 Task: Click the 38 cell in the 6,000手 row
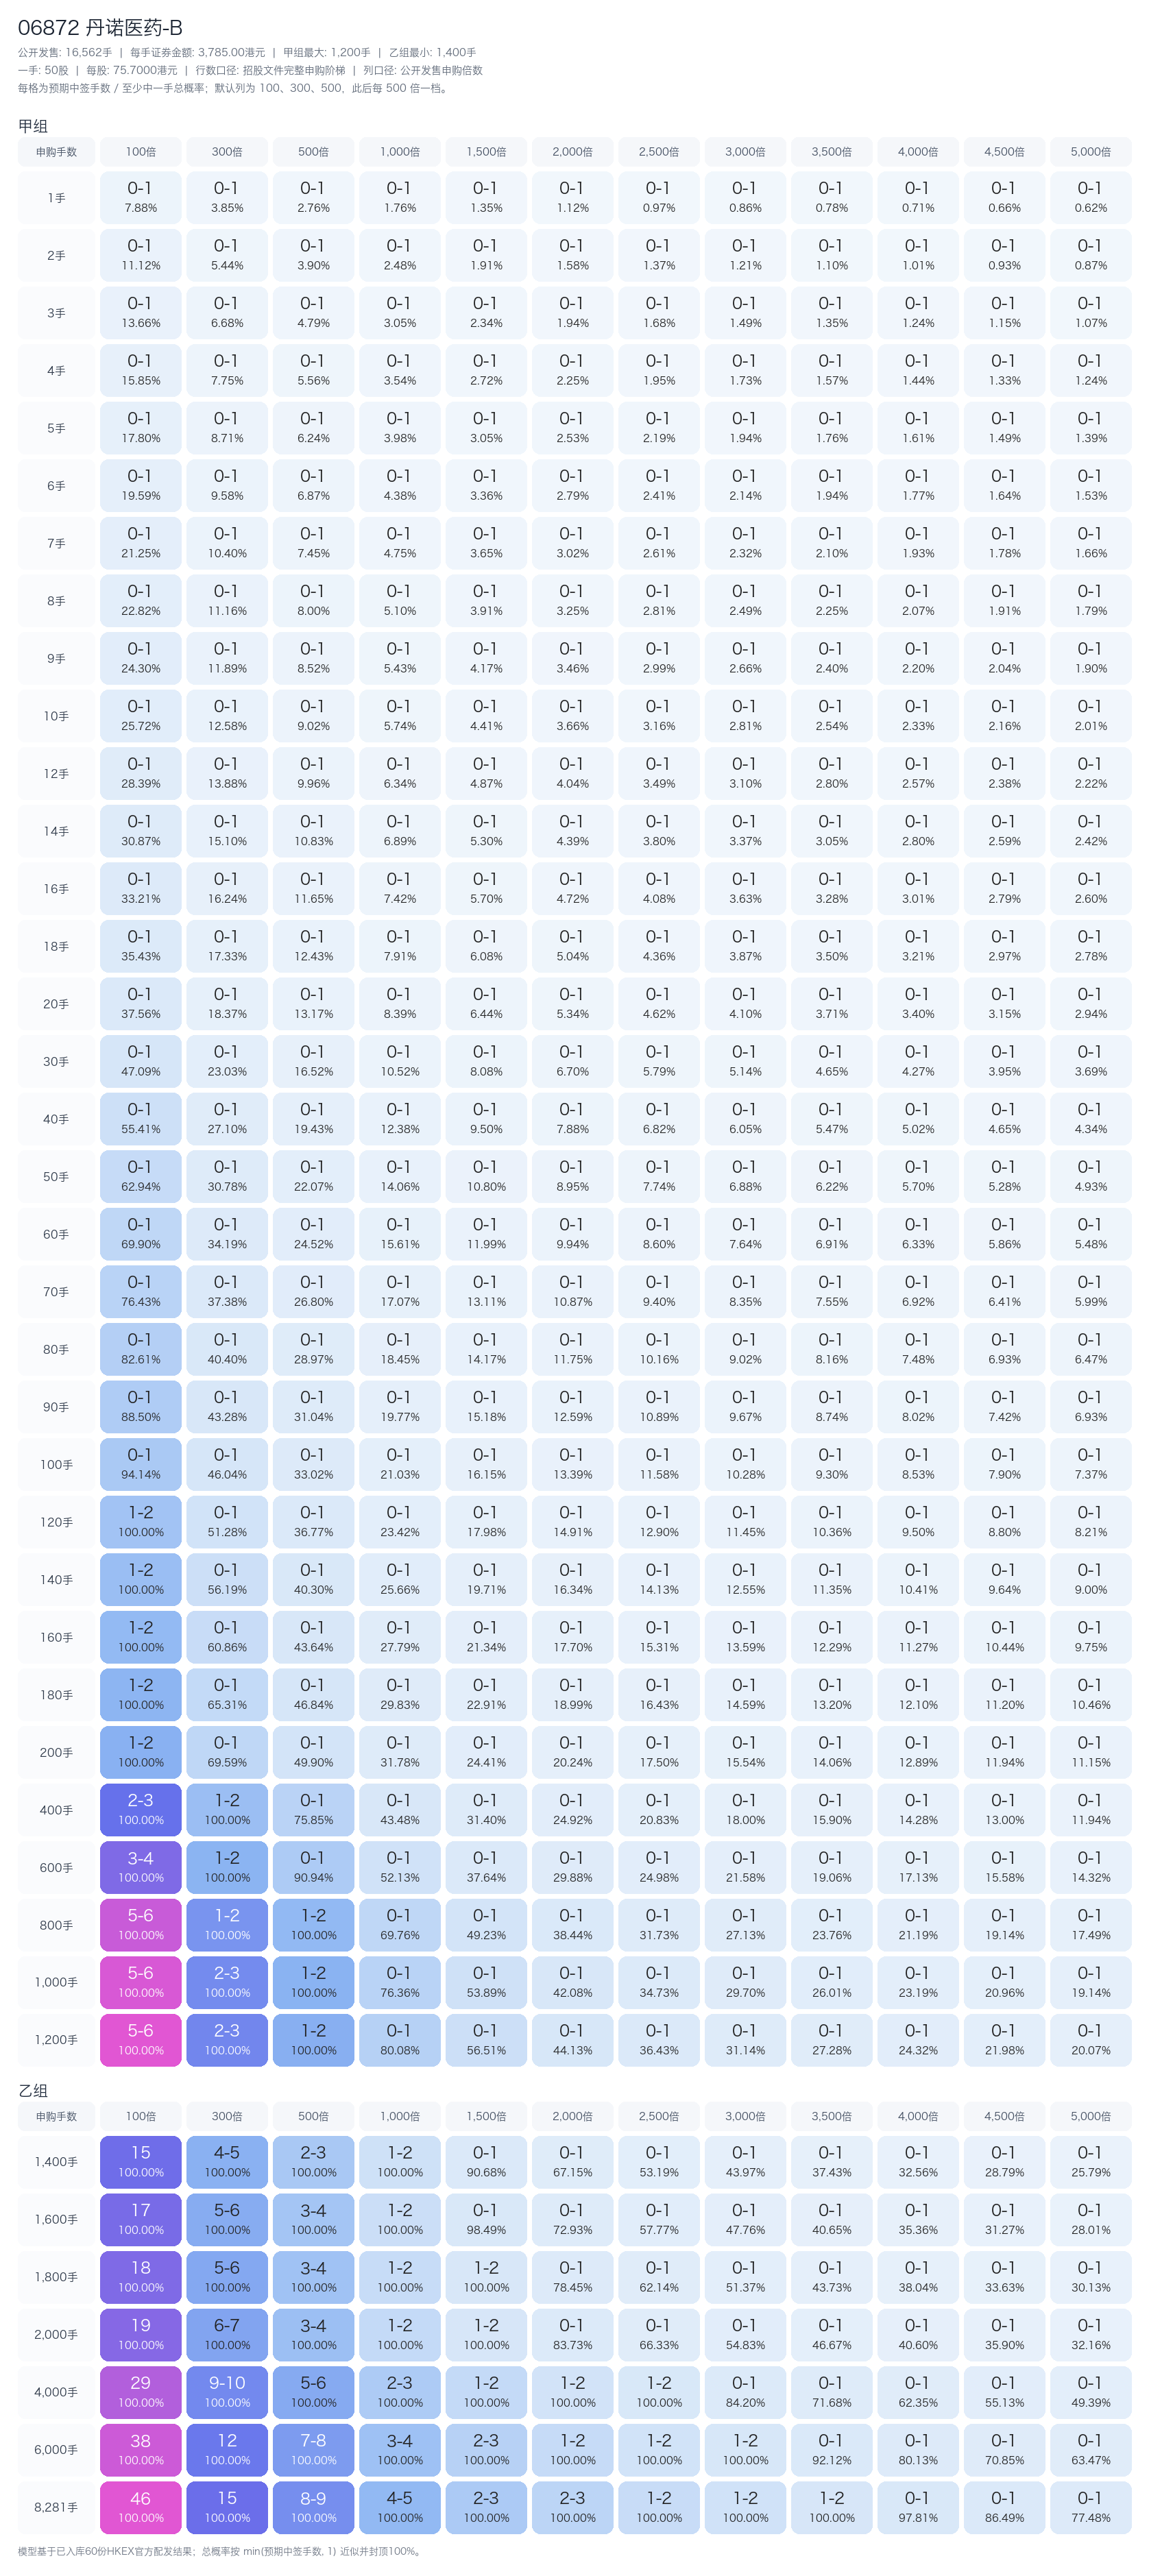pyautogui.click(x=140, y=2449)
